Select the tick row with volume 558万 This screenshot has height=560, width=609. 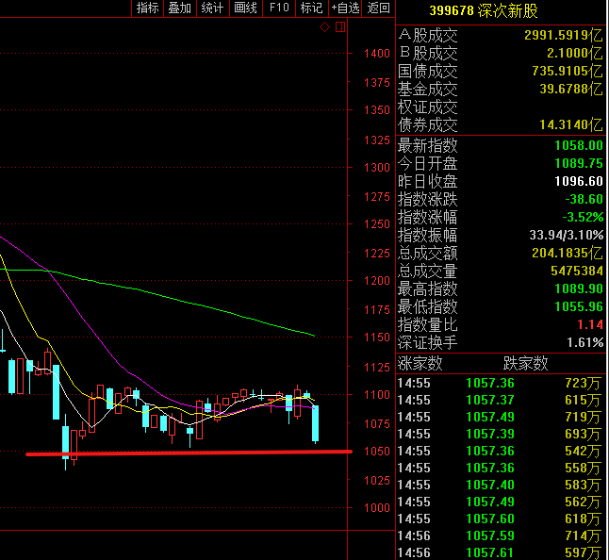tap(500, 468)
